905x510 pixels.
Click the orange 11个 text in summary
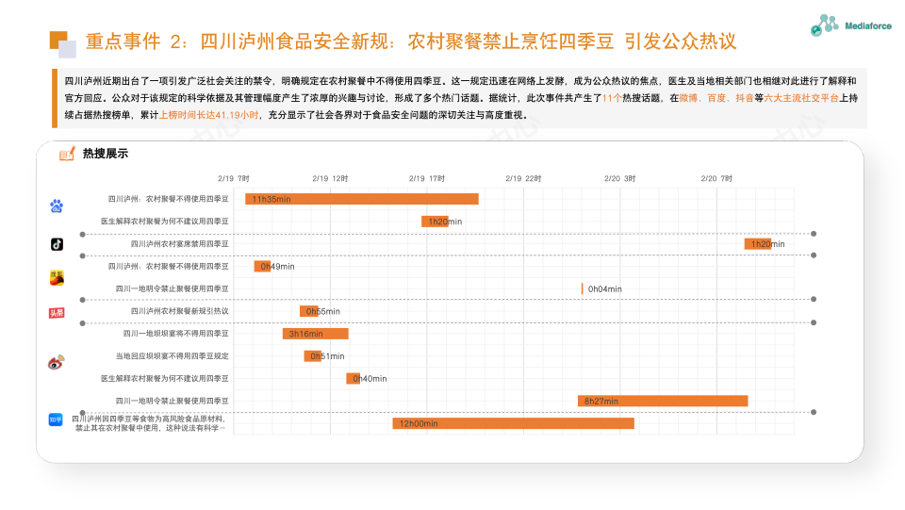[x=612, y=98]
